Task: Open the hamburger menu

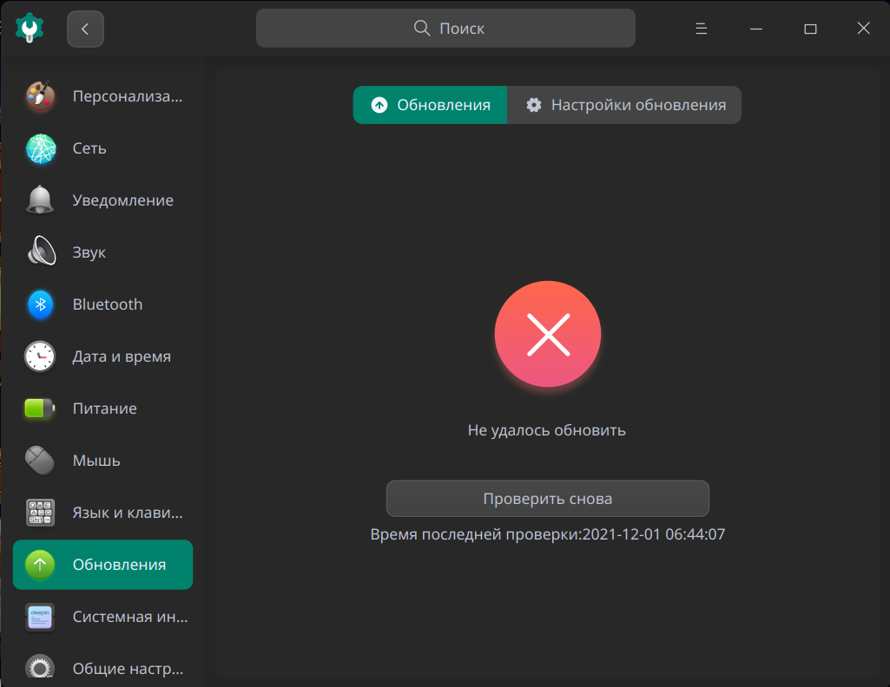Action: [700, 28]
